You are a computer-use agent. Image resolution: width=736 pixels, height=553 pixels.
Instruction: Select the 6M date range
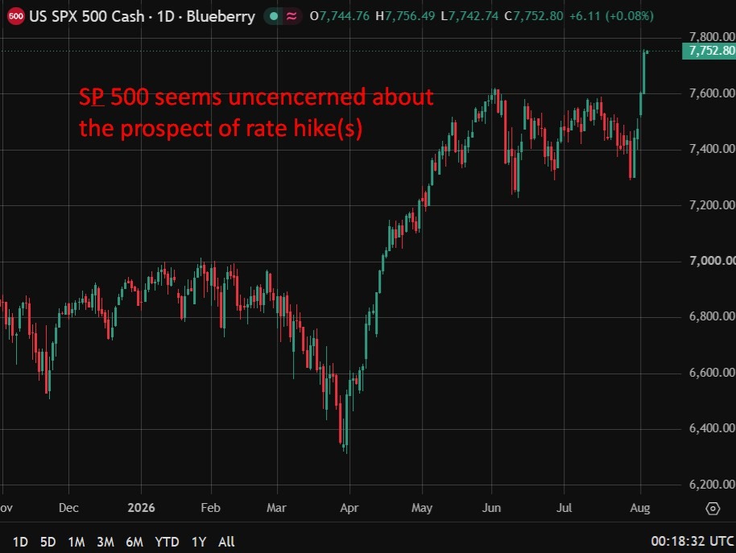(x=134, y=542)
